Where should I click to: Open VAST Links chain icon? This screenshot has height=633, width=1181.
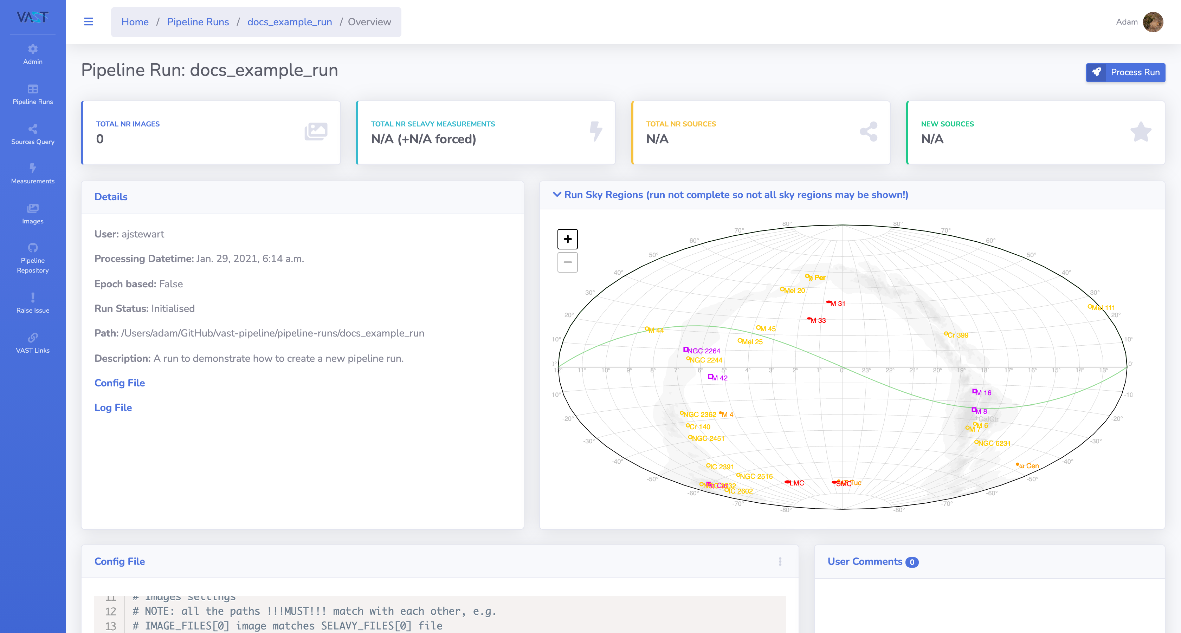click(33, 338)
